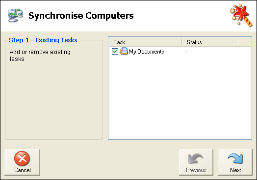257x180 pixels.
Task: Click the red X Cancel icon
Action: (x=22, y=158)
